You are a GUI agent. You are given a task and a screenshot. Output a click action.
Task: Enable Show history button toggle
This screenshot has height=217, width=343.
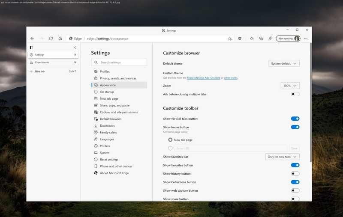(x=295, y=174)
